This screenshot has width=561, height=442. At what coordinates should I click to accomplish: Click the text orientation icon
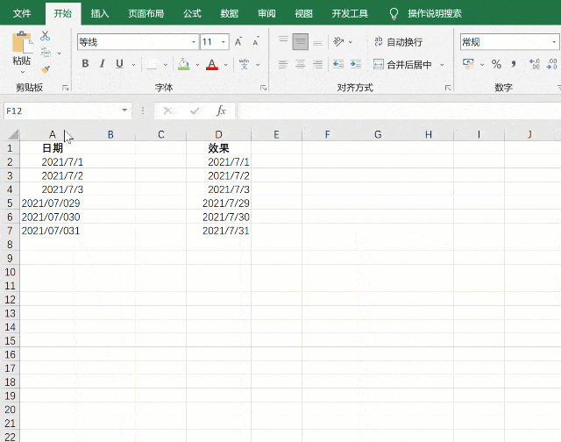pos(338,41)
